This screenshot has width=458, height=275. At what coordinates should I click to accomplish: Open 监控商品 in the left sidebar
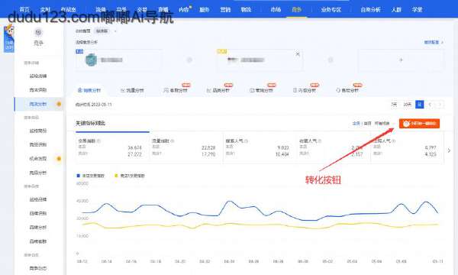(38, 131)
